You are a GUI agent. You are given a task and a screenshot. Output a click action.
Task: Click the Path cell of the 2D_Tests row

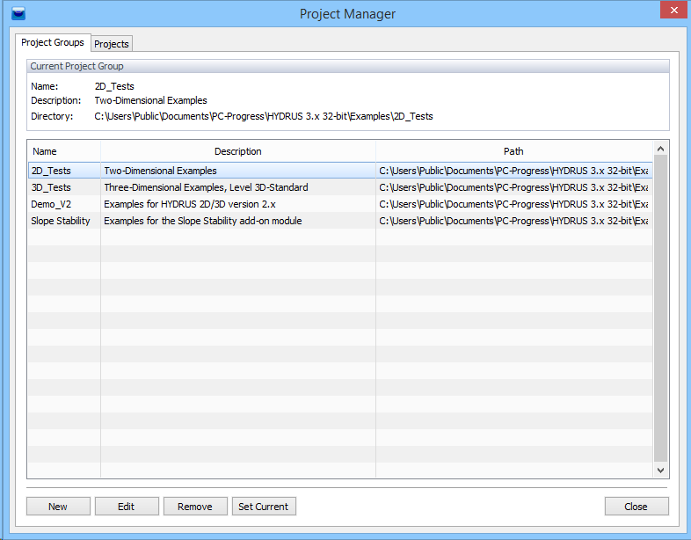click(513, 171)
